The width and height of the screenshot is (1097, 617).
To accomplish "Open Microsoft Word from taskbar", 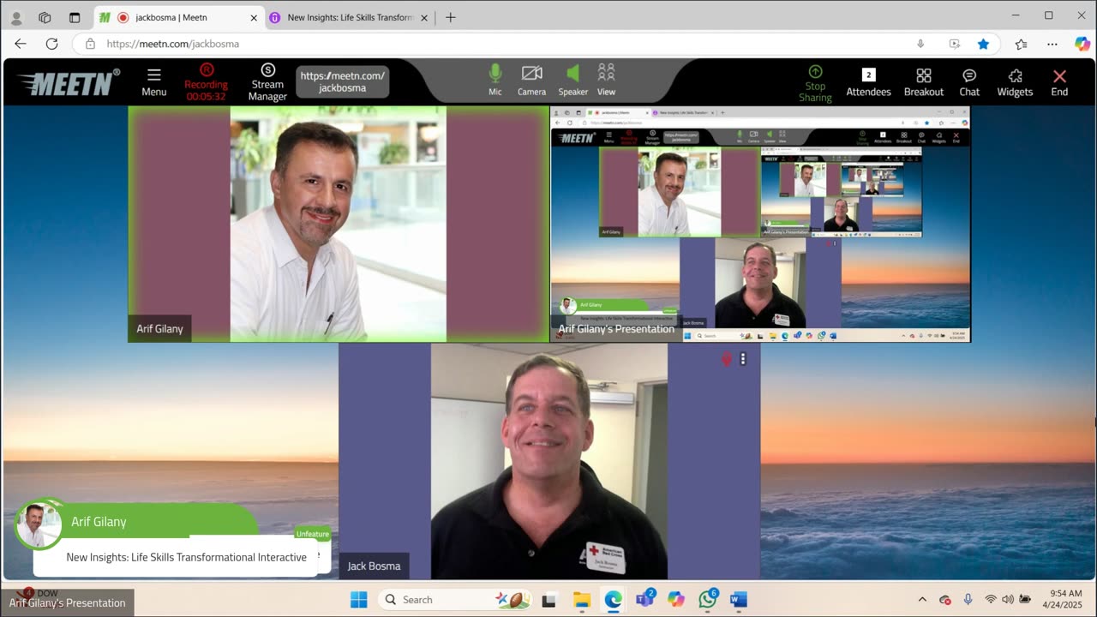I will 739,599.
